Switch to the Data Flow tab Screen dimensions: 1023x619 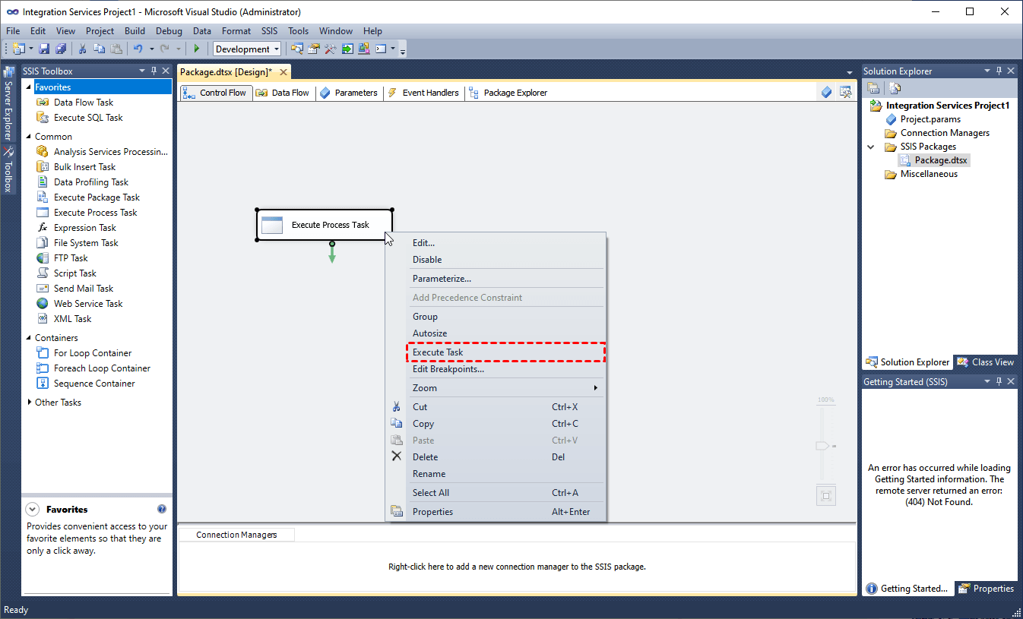(283, 93)
